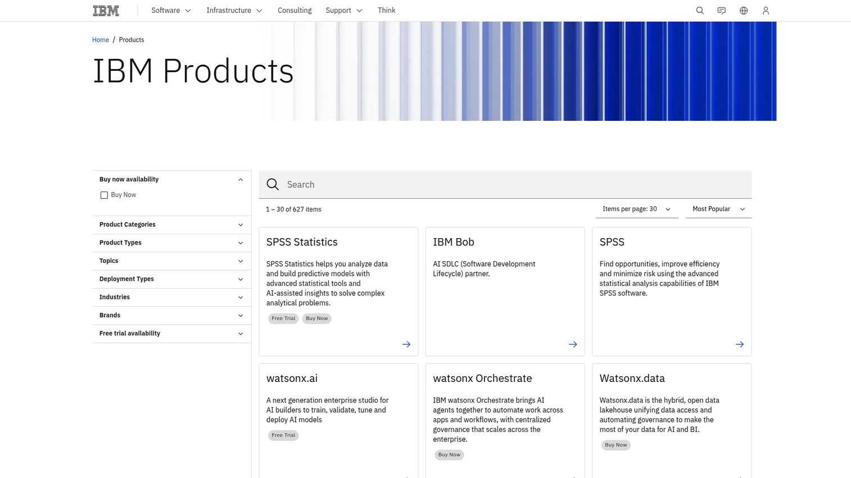Open the SPSS Statistics product title
Screen dimensions: 851x478
coord(302,242)
